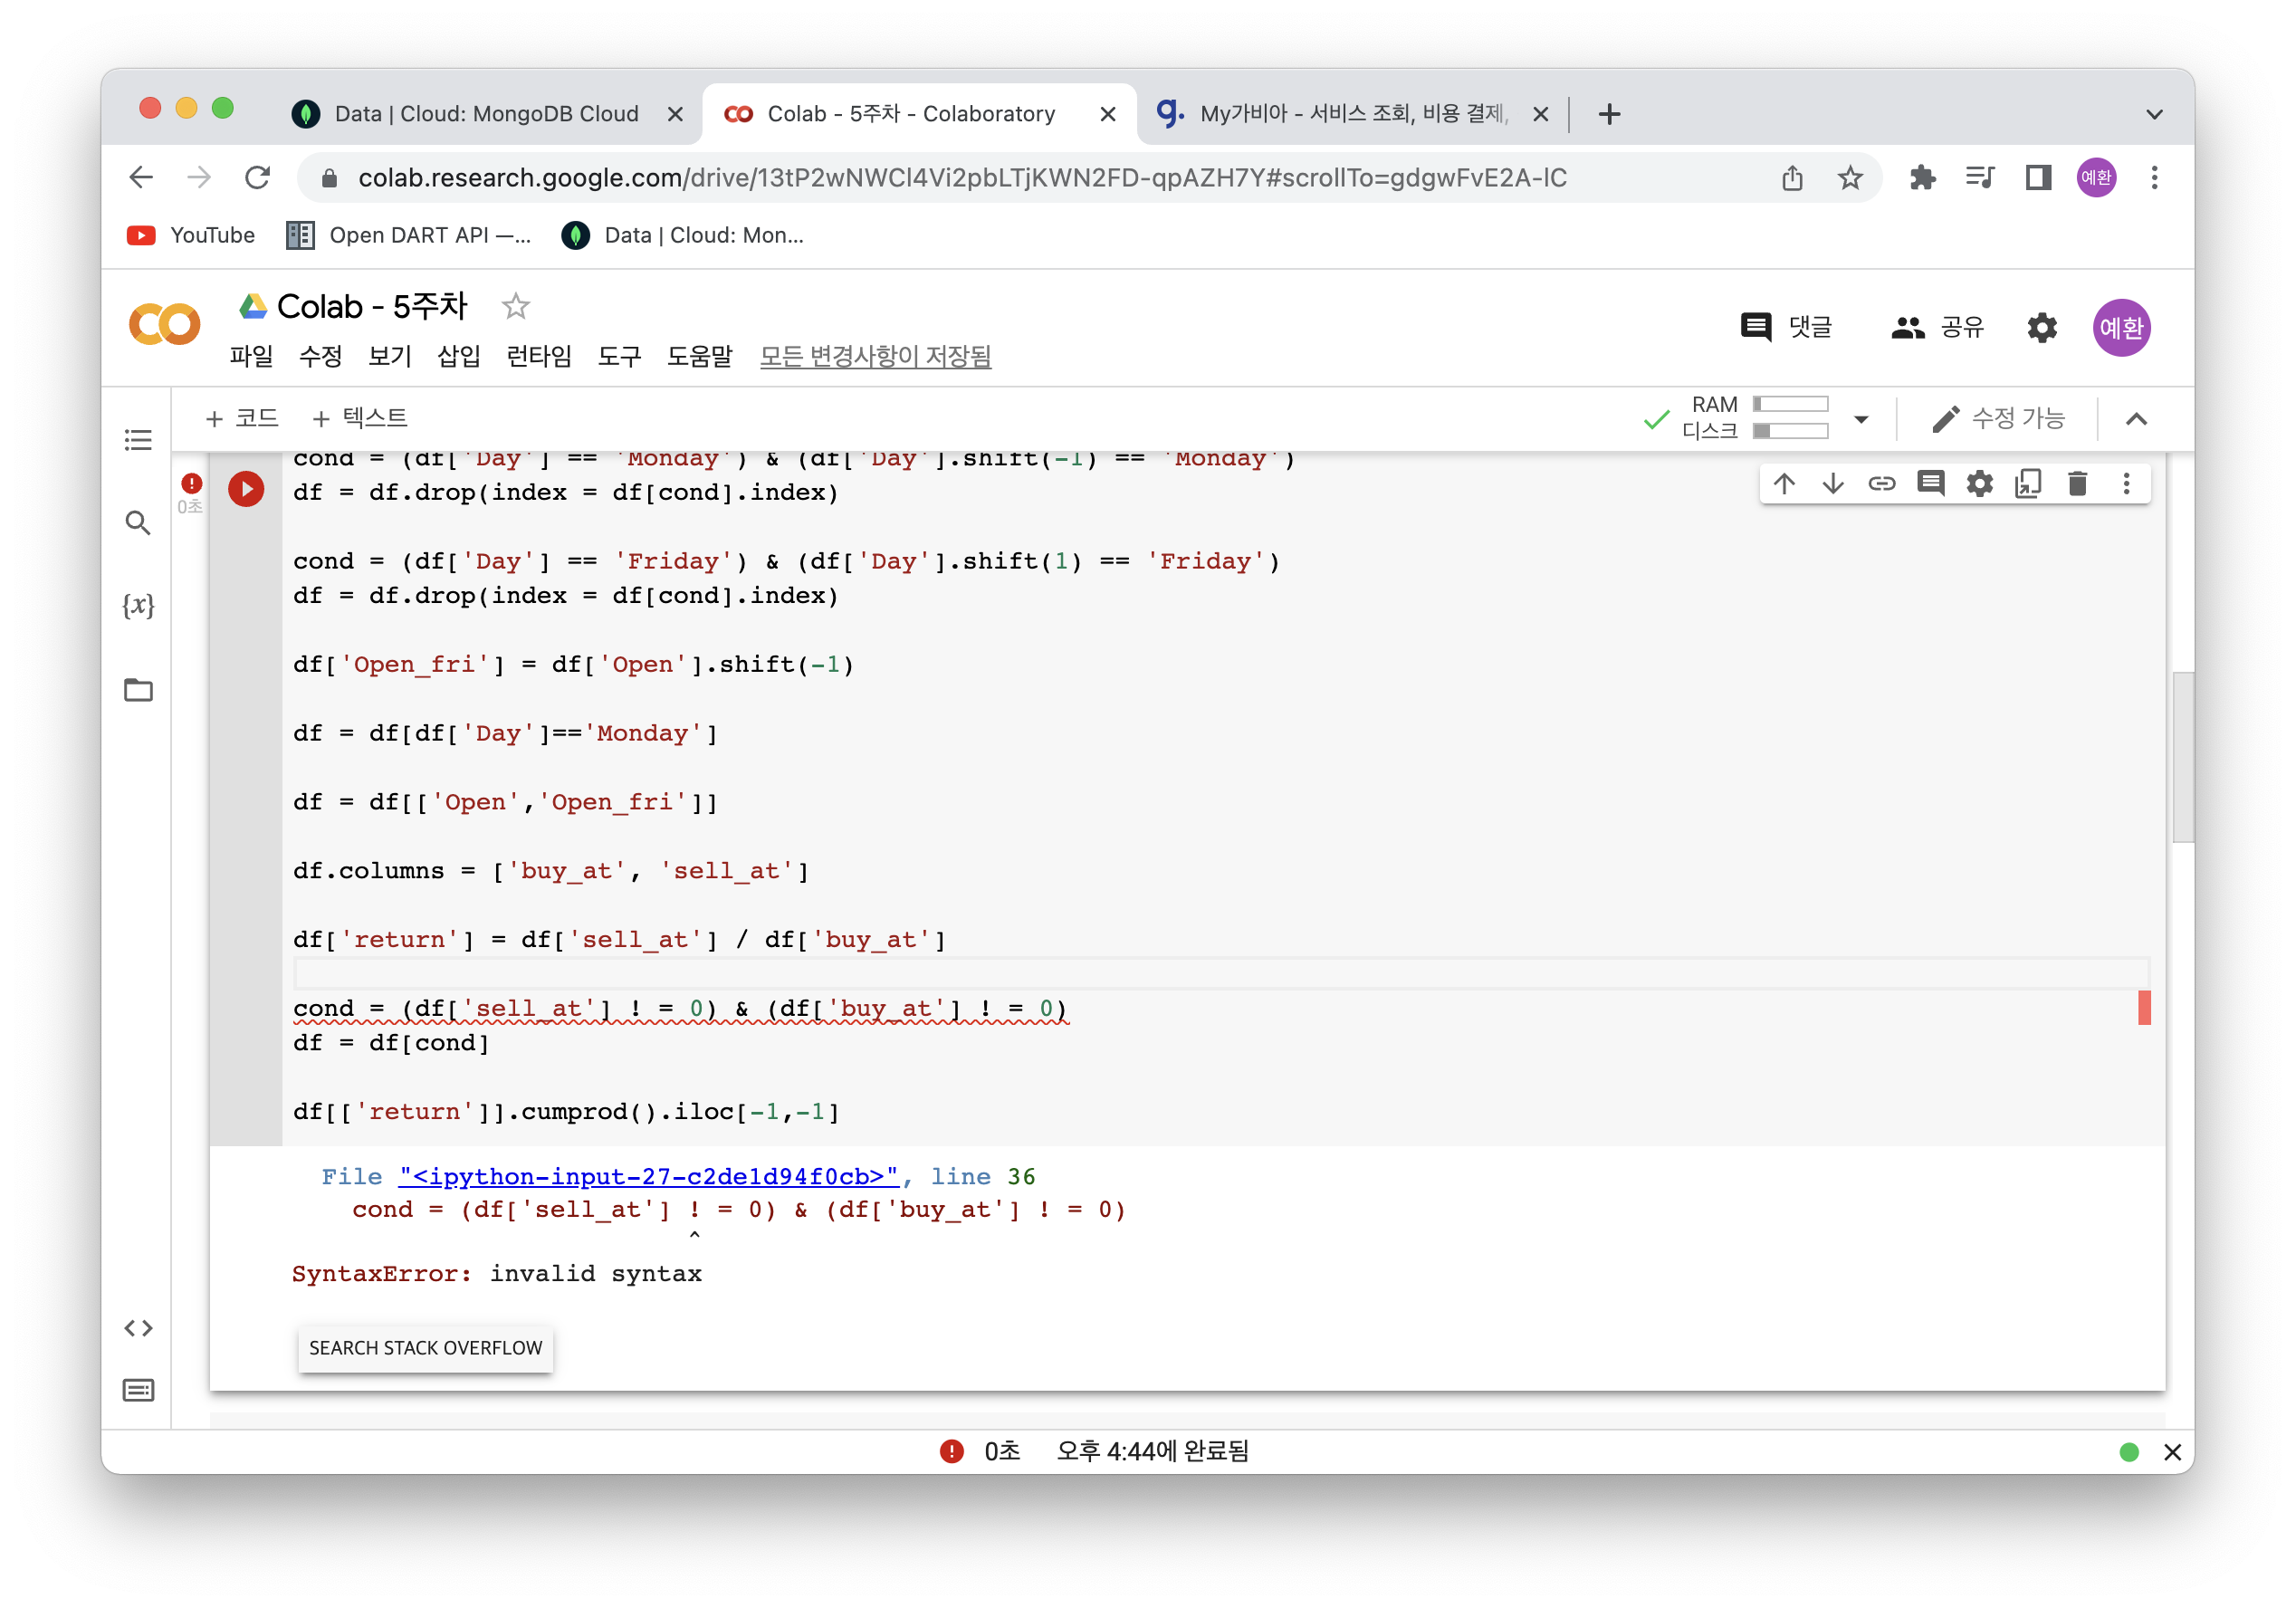Open the media control icon

click(1979, 178)
